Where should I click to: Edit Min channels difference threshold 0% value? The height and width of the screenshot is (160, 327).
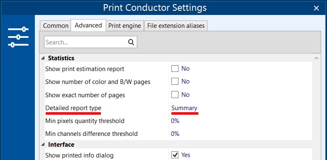[x=175, y=134]
